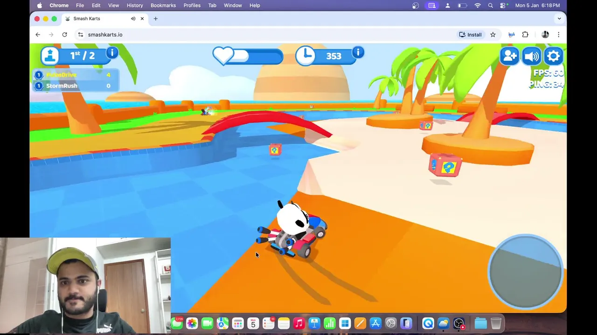Tap the round fire button in the game
597x335 pixels.
pos(525,271)
